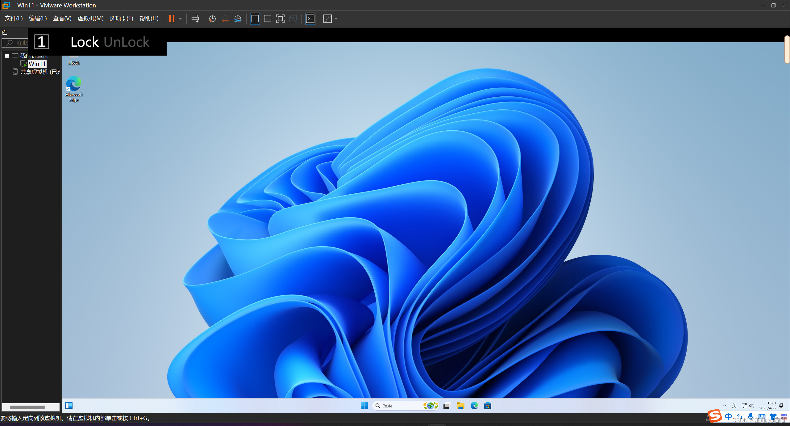Click the search highlights globe icon

(430, 406)
